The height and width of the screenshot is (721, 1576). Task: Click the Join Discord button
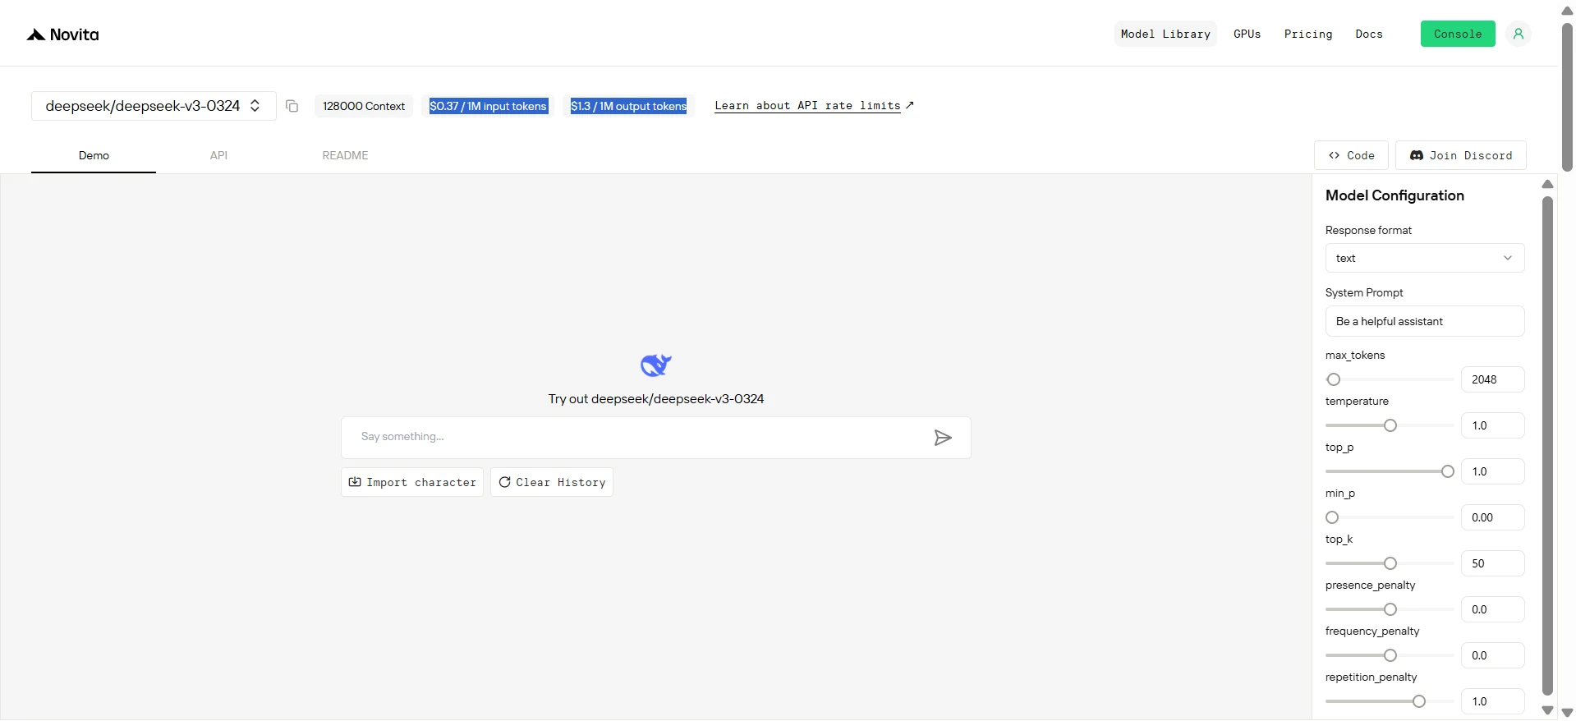click(x=1461, y=155)
